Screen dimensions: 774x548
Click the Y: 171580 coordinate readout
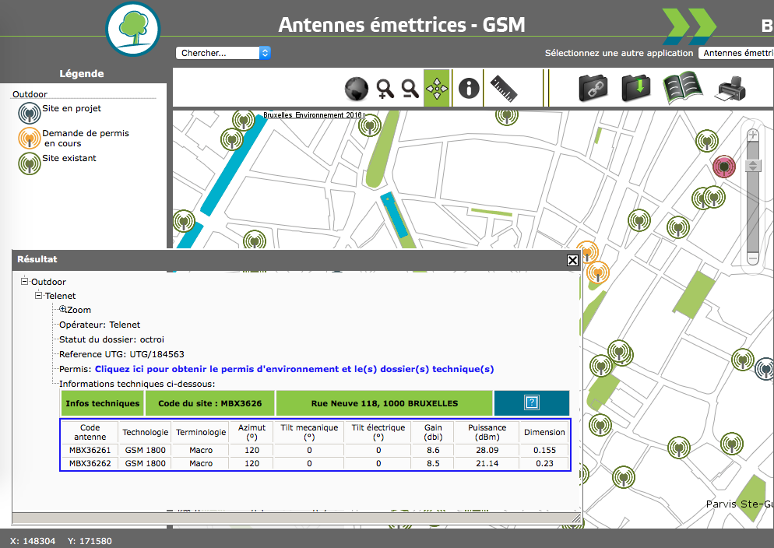[x=90, y=541]
